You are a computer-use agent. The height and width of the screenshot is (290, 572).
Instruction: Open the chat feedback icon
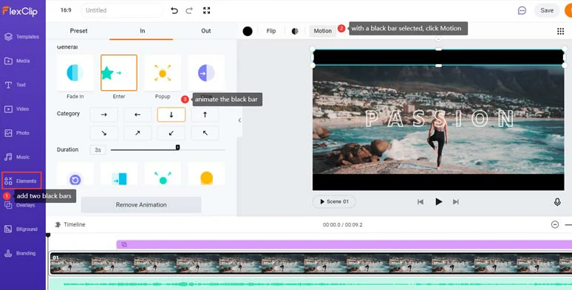click(522, 10)
